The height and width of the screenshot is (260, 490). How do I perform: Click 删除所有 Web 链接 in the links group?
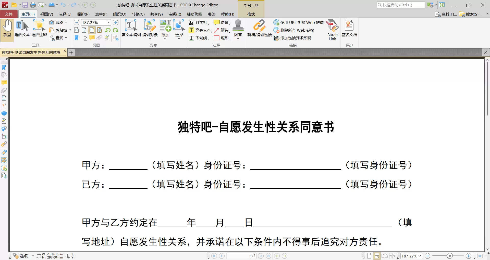coord(295,30)
